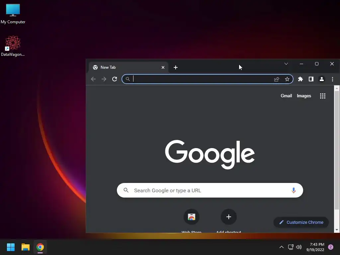Viewport: 340px width, 255px height.
Task: Click the Google logo
Action: pos(210,154)
